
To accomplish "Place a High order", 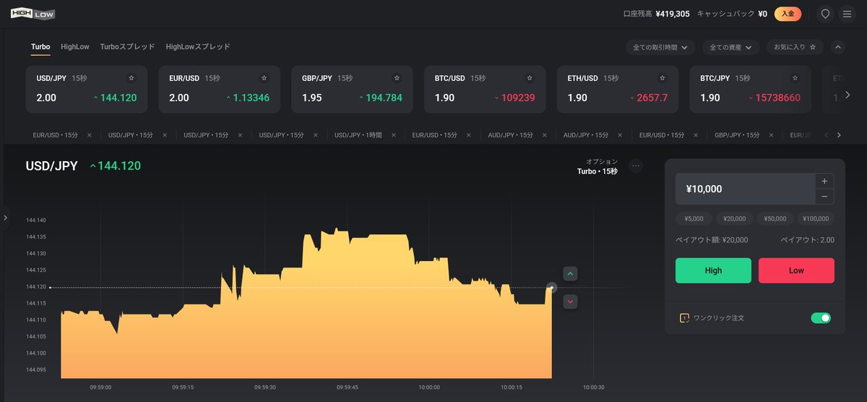I will coord(713,270).
